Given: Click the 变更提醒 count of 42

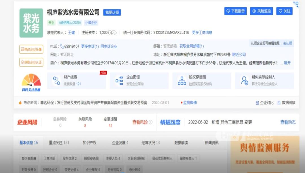Looking at the screenshot, I should [110, 125].
